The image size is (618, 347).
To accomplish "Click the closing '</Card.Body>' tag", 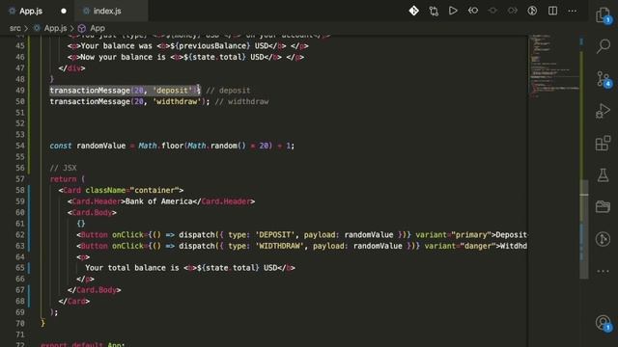I will (95, 290).
